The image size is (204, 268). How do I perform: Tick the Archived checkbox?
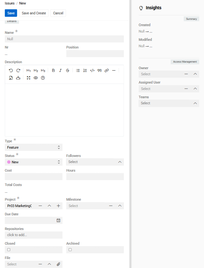tap(70, 250)
